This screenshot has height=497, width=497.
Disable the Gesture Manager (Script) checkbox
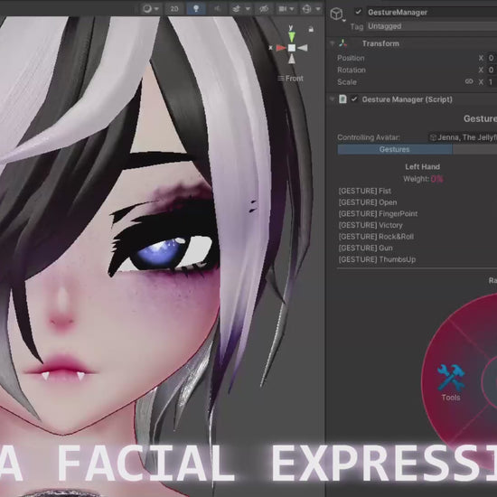coord(354,99)
